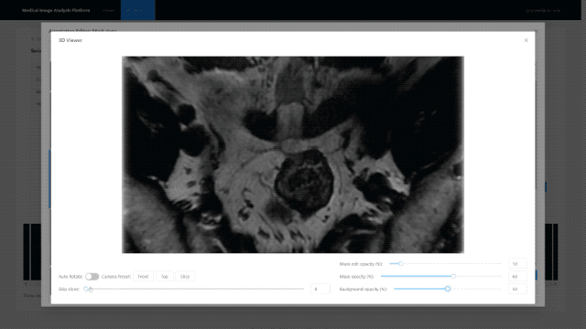Click the Mask opacity value field
Screen dimensions: 586x329
click(x=517, y=276)
